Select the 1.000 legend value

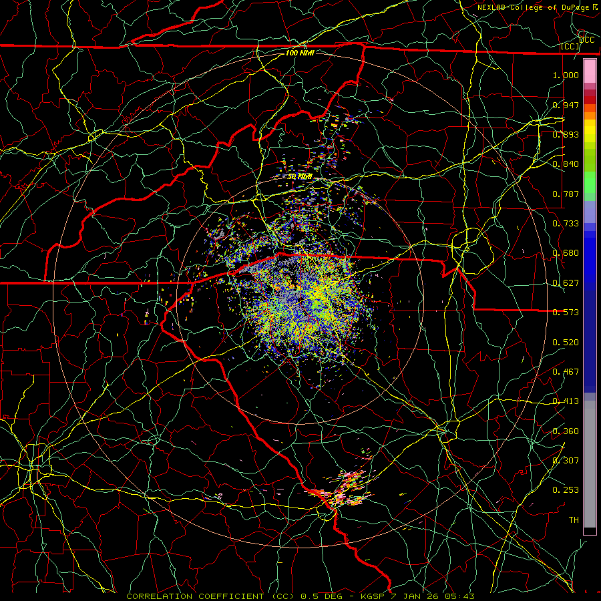point(566,75)
